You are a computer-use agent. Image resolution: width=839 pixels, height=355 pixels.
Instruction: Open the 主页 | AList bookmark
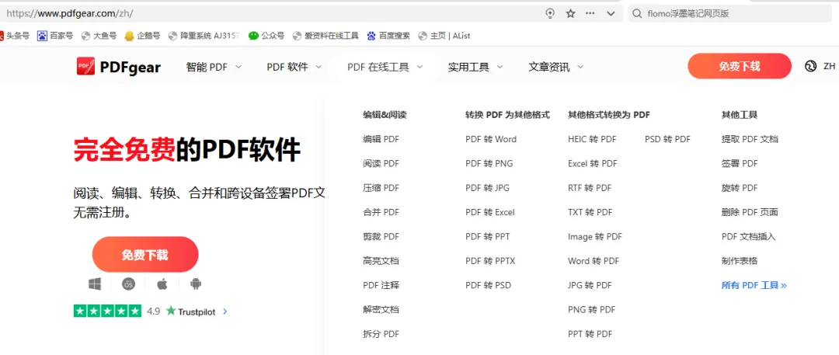[444, 36]
